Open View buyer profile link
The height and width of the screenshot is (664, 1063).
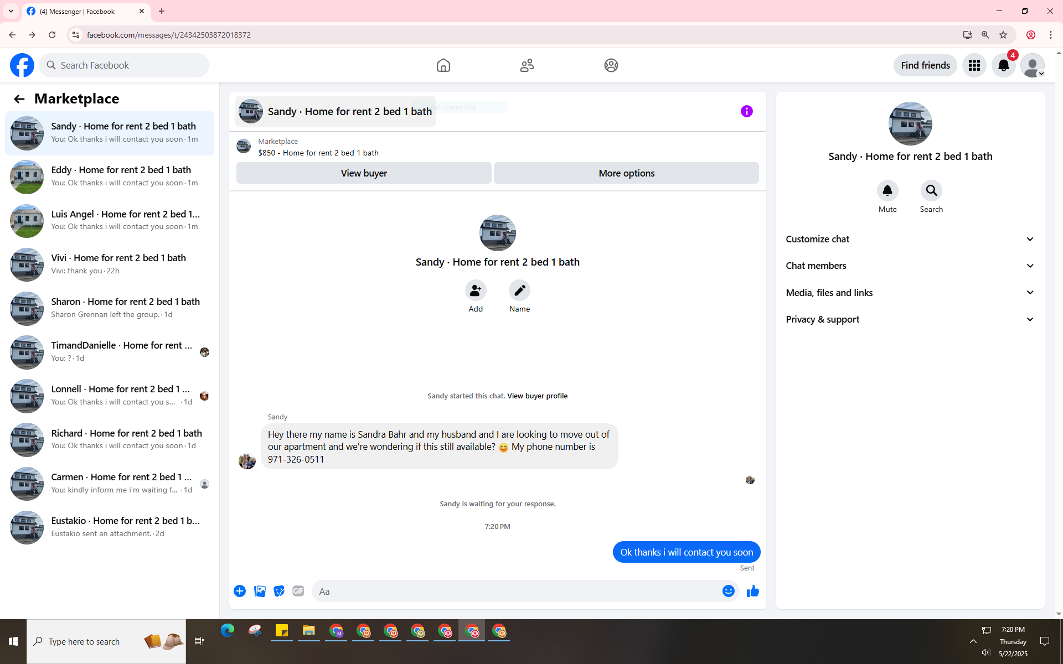(537, 396)
